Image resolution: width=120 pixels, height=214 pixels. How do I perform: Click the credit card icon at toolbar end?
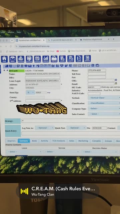pyautogui.click(x=97, y=66)
